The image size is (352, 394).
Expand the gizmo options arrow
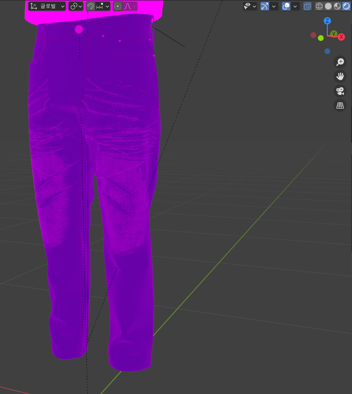pos(274,6)
